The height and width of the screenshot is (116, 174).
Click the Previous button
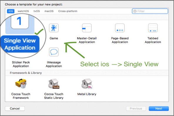point(136,108)
